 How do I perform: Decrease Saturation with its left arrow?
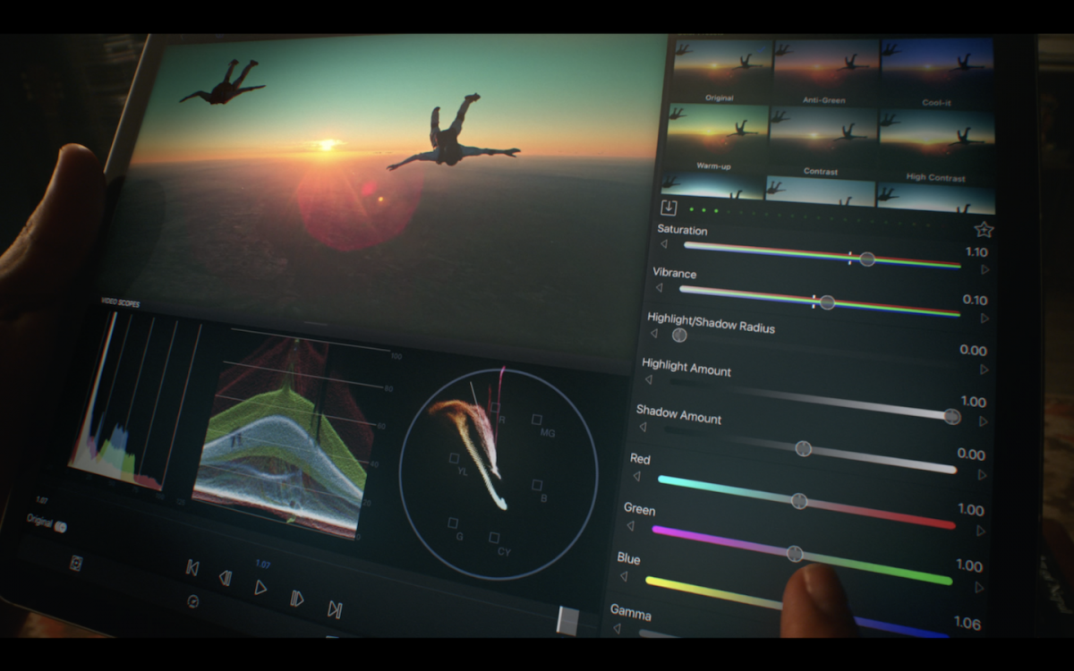coord(663,243)
